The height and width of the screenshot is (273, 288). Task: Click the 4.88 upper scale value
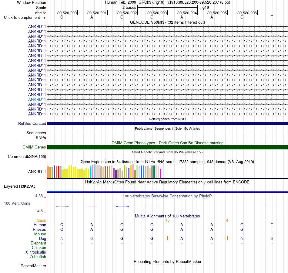(39, 196)
